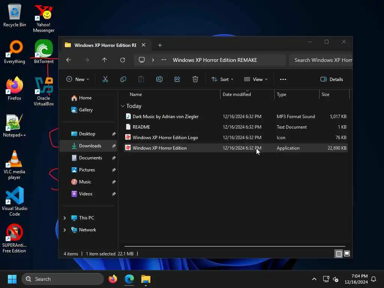Switch to details list view icon in the status bar
The height and width of the screenshot is (288, 384).
coord(339,254)
